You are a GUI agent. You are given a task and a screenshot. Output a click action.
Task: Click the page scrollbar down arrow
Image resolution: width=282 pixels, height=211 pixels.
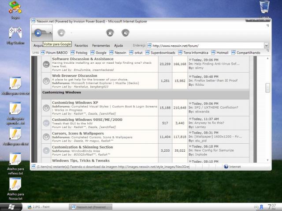[267, 160]
